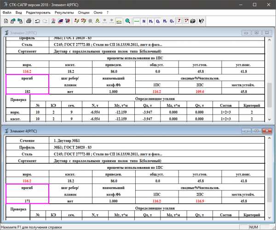Select the Mz moment diagram button

[165, 21]
